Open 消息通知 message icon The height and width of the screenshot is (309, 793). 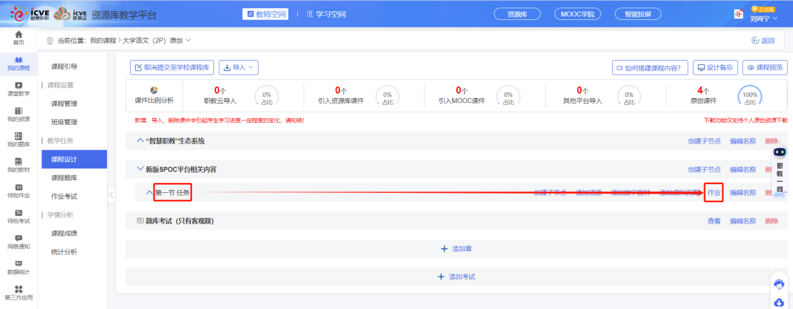point(19,238)
